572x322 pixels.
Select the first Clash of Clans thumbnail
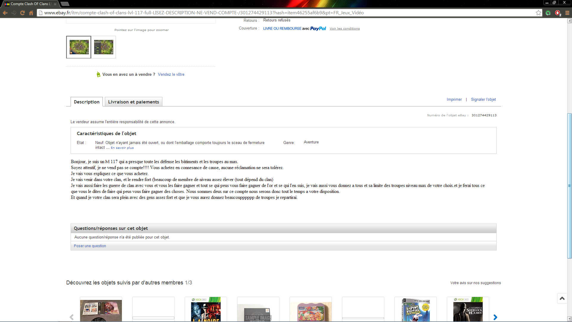click(x=78, y=47)
